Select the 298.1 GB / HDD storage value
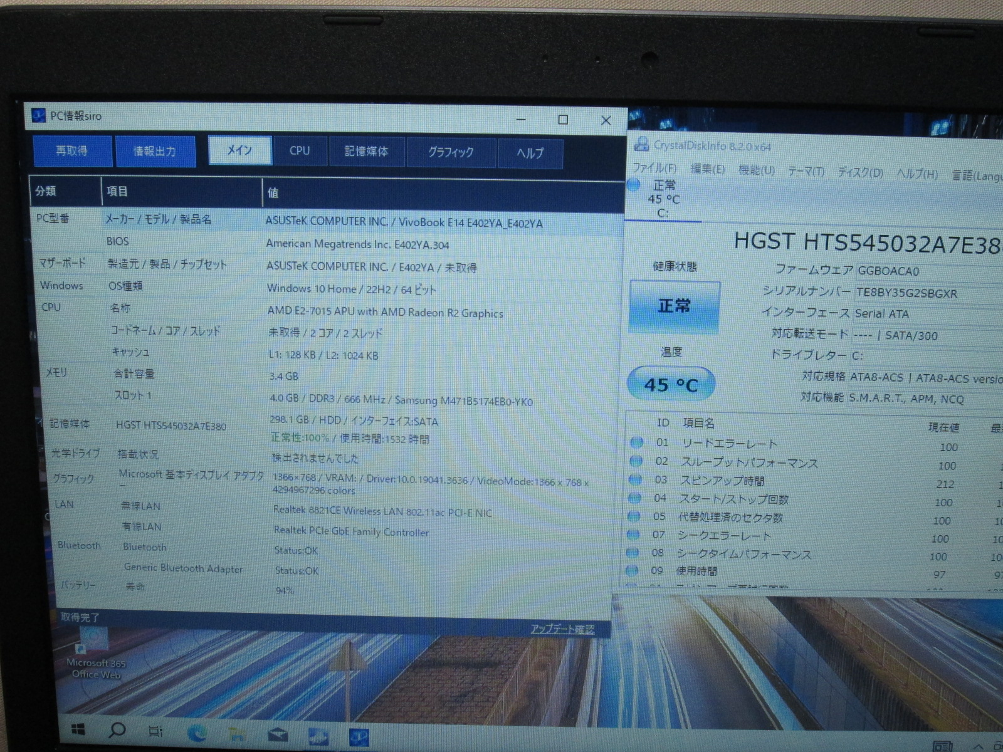This screenshot has width=1003, height=752. point(354,420)
